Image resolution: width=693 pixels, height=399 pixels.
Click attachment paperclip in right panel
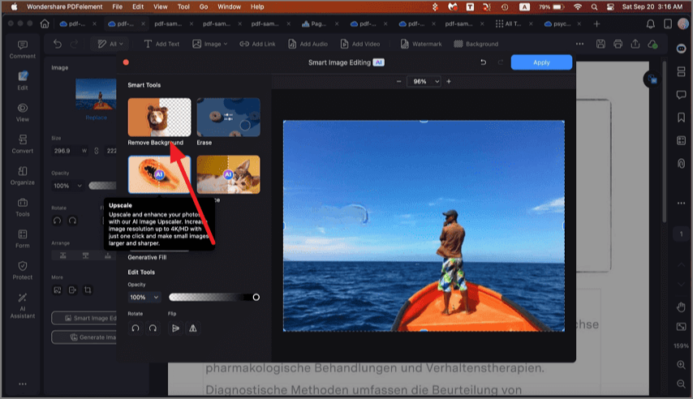tap(681, 164)
